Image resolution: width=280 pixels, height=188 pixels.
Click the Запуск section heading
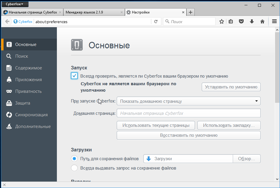click(x=79, y=68)
